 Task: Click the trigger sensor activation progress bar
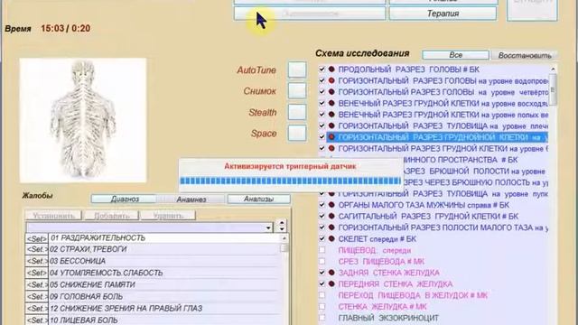pyautogui.click(x=290, y=181)
